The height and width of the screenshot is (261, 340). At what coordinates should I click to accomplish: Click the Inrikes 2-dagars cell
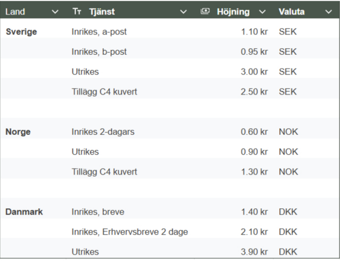103,132
